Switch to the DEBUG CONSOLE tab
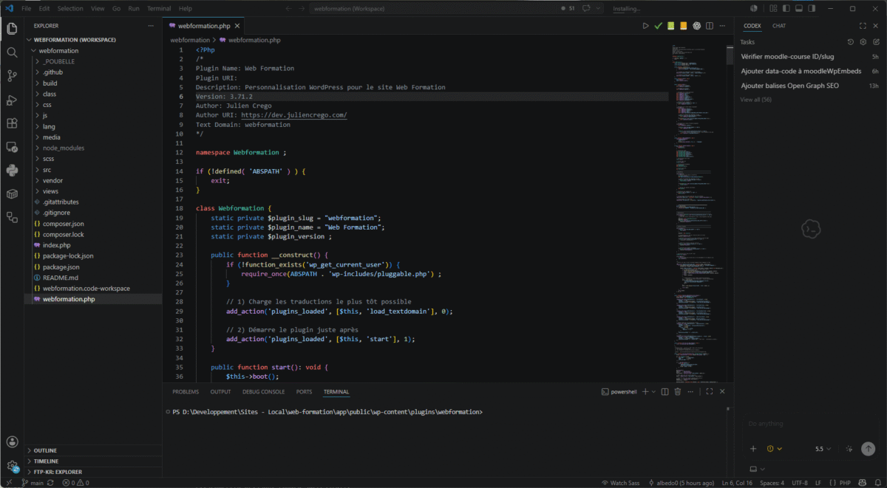 click(263, 392)
